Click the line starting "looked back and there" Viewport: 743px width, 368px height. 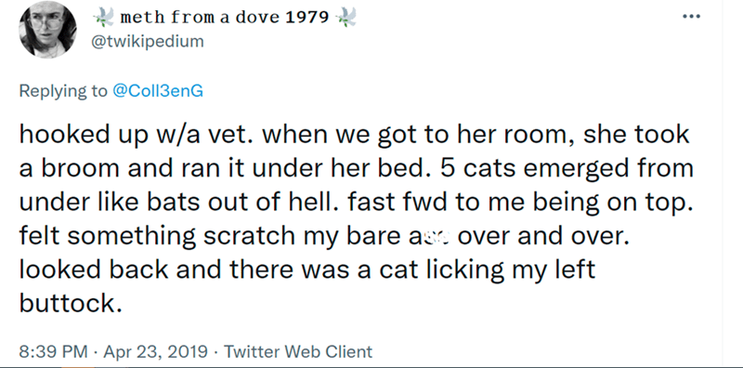coord(307,270)
